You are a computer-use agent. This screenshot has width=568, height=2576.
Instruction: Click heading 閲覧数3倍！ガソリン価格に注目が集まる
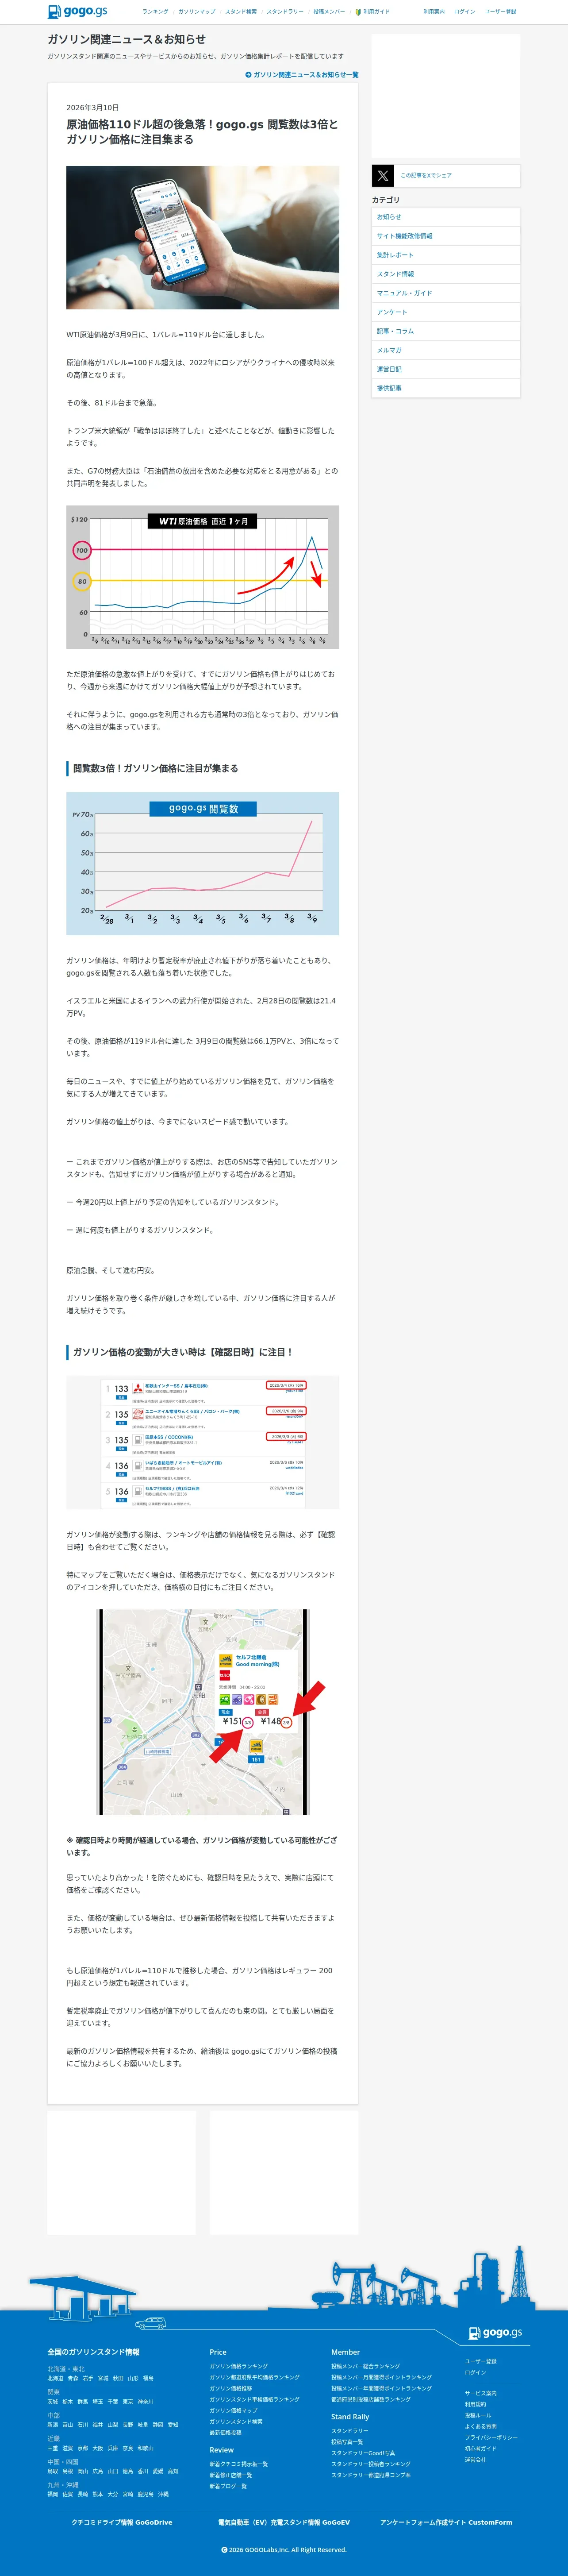pyautogui.click(x=156, y=768)
